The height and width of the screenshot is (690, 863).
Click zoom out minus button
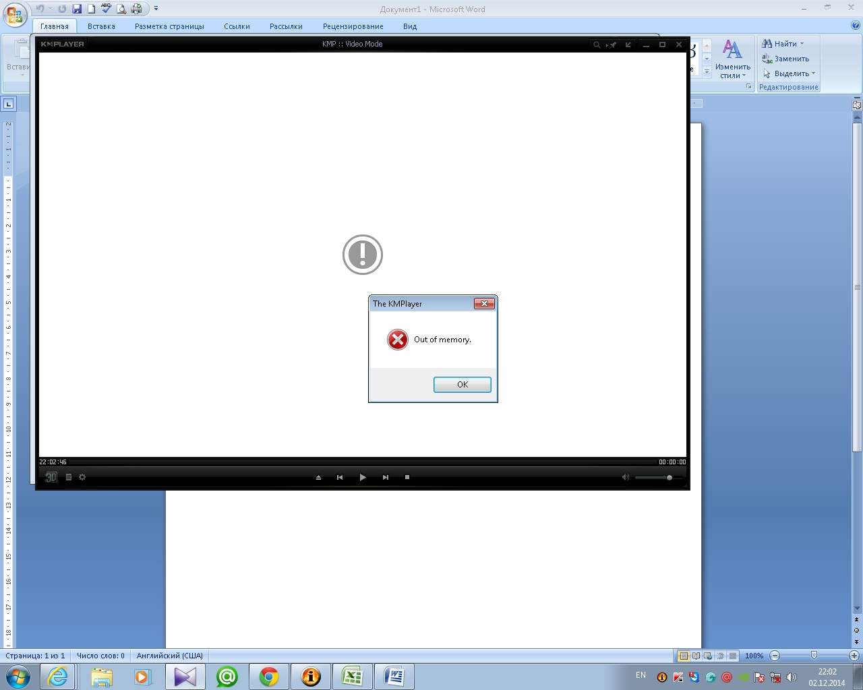coord(775,656)
